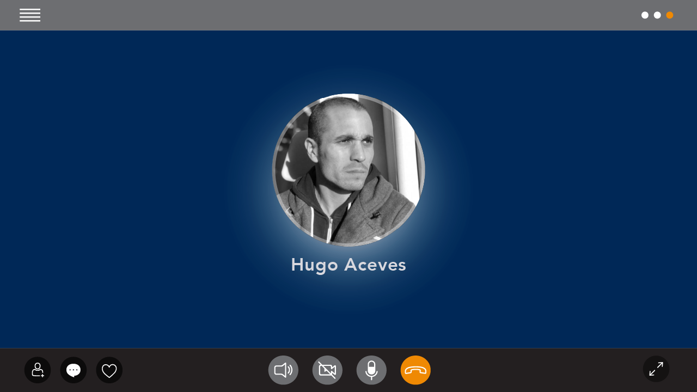This screenshot has height=392, width=697.
Task: Mute the microphone
Action: tap(371, 370)
